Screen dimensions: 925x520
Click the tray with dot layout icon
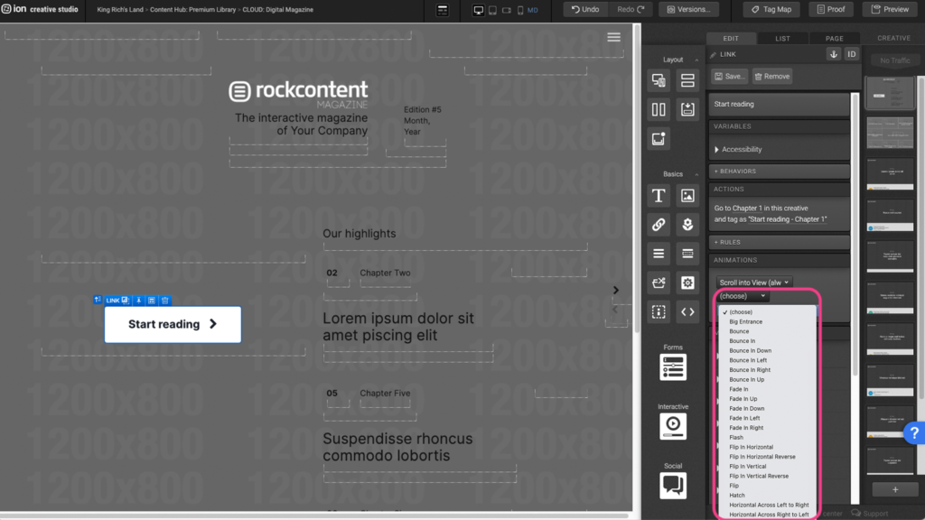click(659, 138)
